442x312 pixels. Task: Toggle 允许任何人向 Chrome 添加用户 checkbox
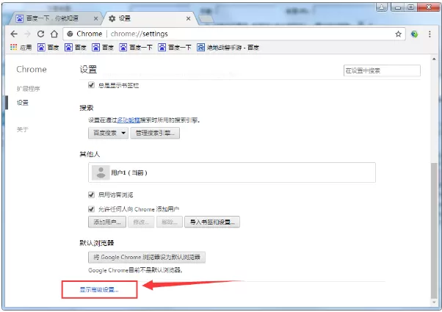tap(91, 208)
